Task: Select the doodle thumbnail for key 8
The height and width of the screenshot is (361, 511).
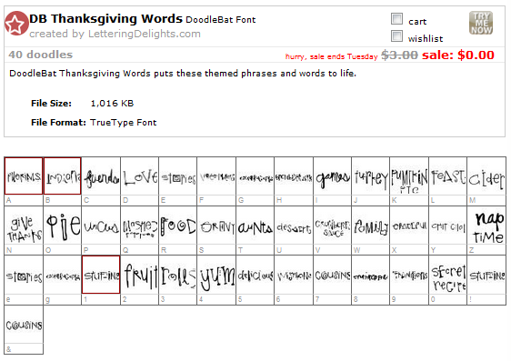Action: [371, 275]
